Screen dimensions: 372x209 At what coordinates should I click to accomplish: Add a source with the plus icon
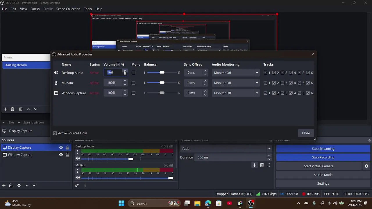4,185
